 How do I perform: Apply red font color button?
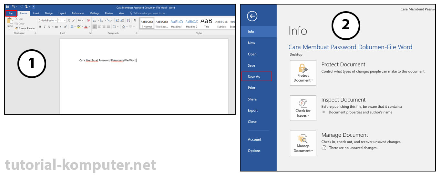(x=86, y=27)
